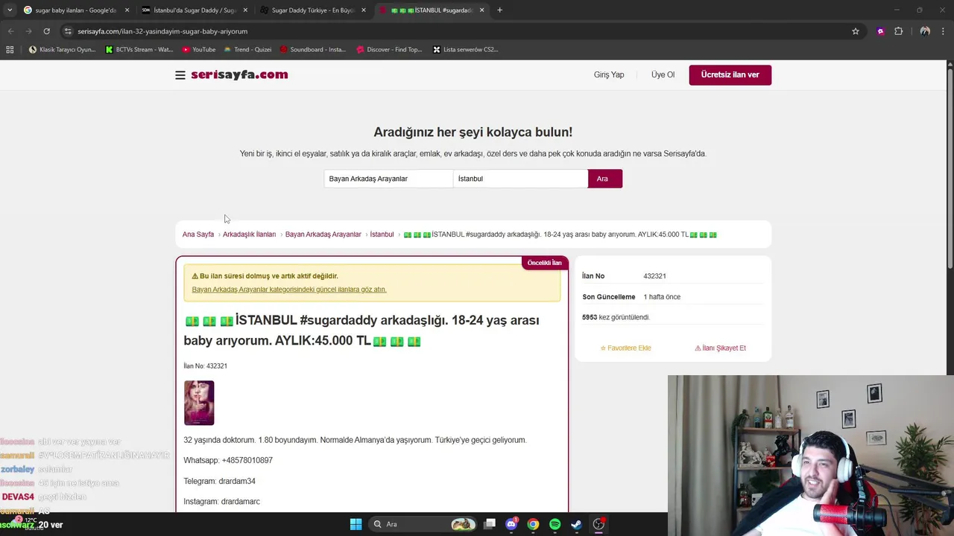Open the BCTVs Stream bookmark
The width and height of the screenshot is (954, 536).
click(139, 50)
